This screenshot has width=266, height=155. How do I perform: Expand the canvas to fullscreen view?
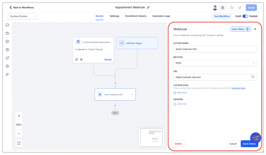[19, 143]
